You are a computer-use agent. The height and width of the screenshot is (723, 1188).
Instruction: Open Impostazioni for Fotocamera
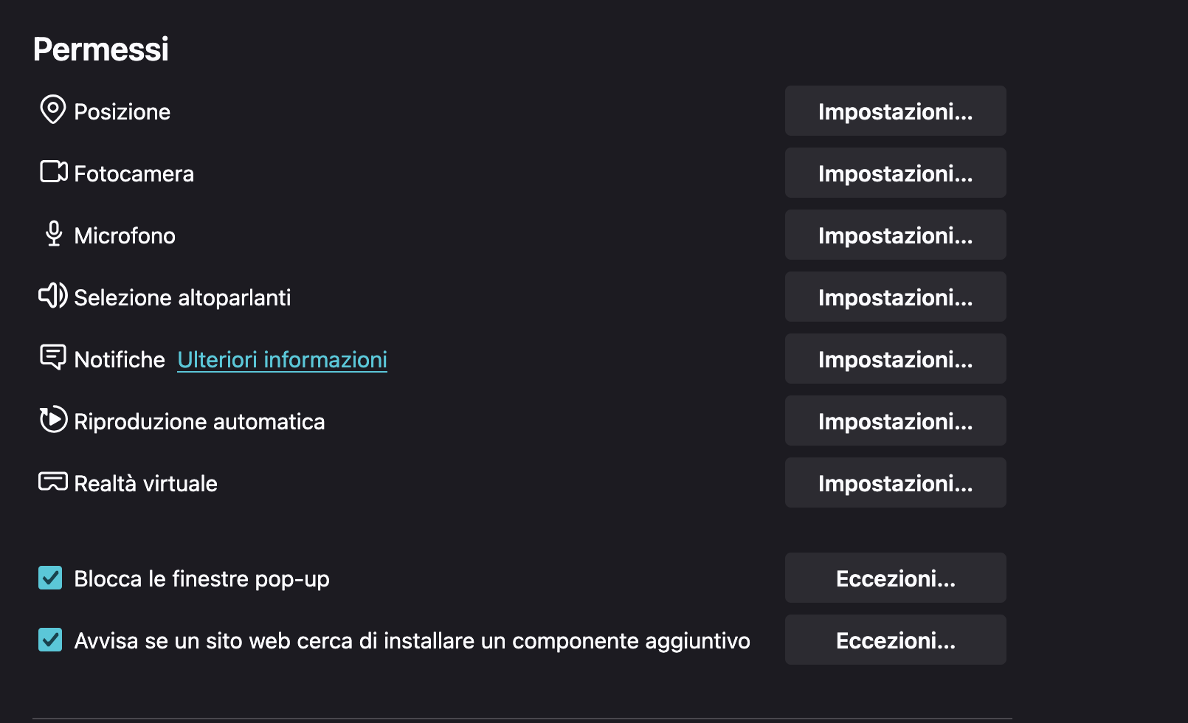[895, 173]
